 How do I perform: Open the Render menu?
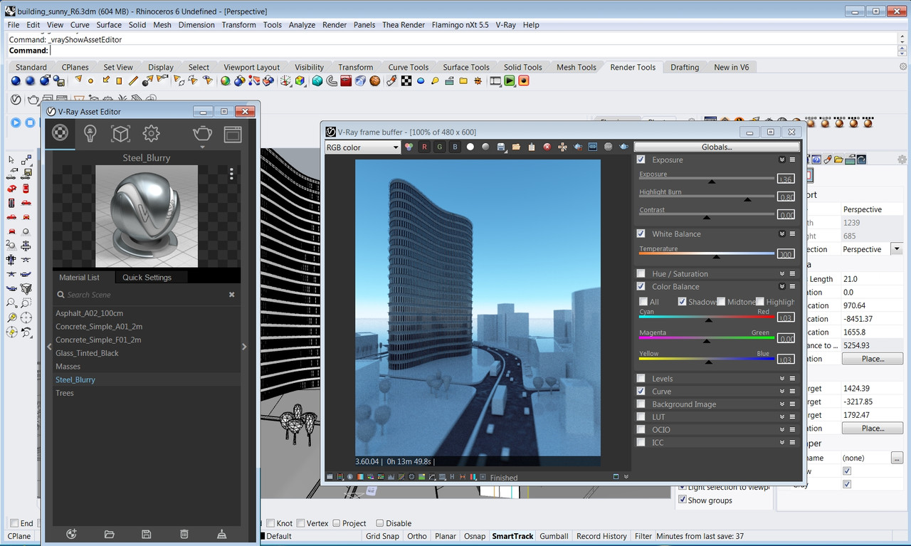[x=335, y=25]
